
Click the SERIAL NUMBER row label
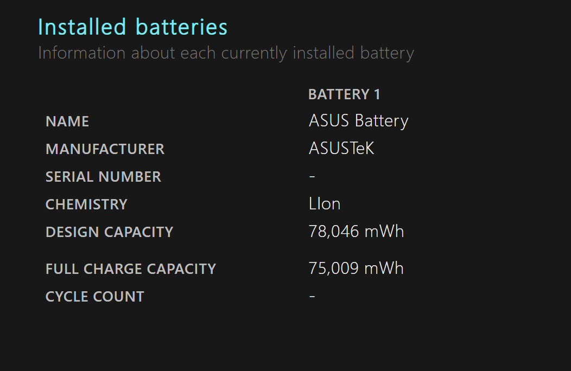(x=104, y=177)
